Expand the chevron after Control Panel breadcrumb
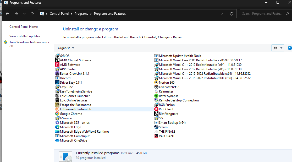The height and width of the screenshot is (162, 292). point(71,14)
